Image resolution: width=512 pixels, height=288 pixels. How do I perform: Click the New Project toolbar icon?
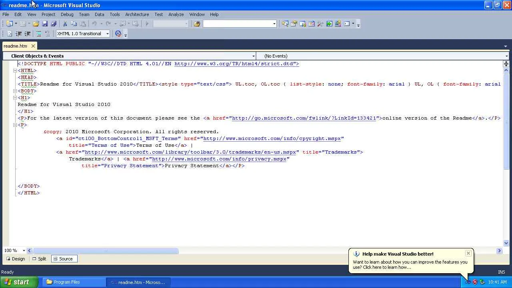tap(9, 24)
